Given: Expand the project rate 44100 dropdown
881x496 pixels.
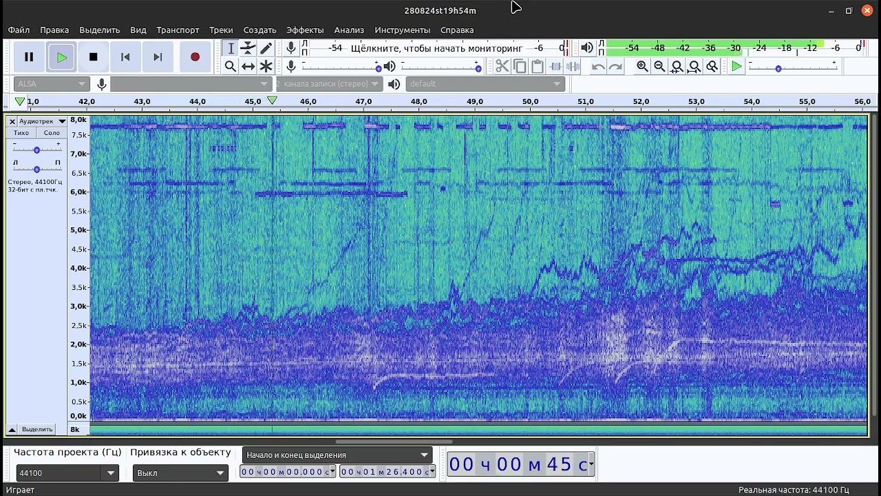Looking at the screenshot, I should point(110,473).
